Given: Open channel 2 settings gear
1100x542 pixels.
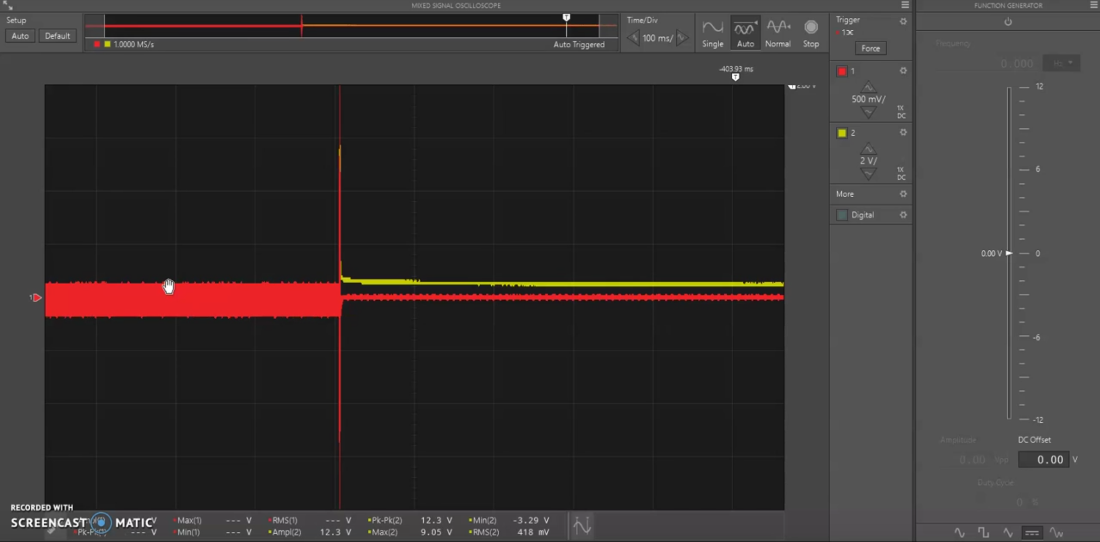Looking at the screenshot, I should pyautogui.click(x=903, y=133).
